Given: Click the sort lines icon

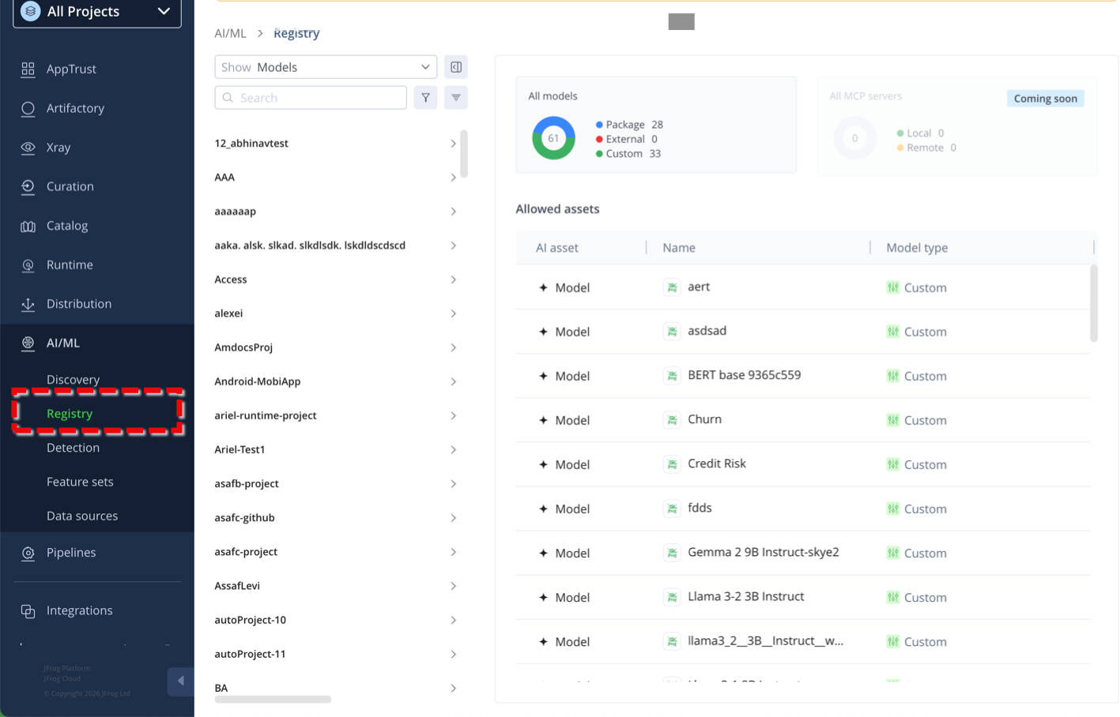Looking at the screenshot, I should point(456,98).
